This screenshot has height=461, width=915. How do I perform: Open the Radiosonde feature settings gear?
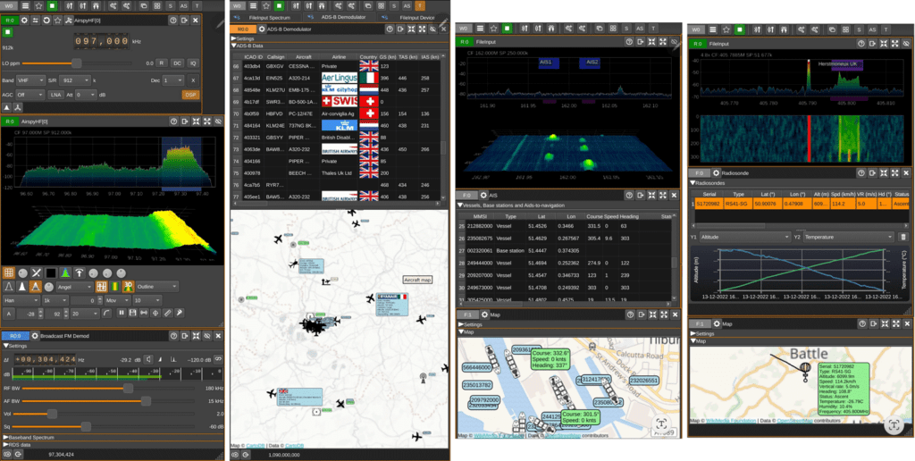[716, 173]
